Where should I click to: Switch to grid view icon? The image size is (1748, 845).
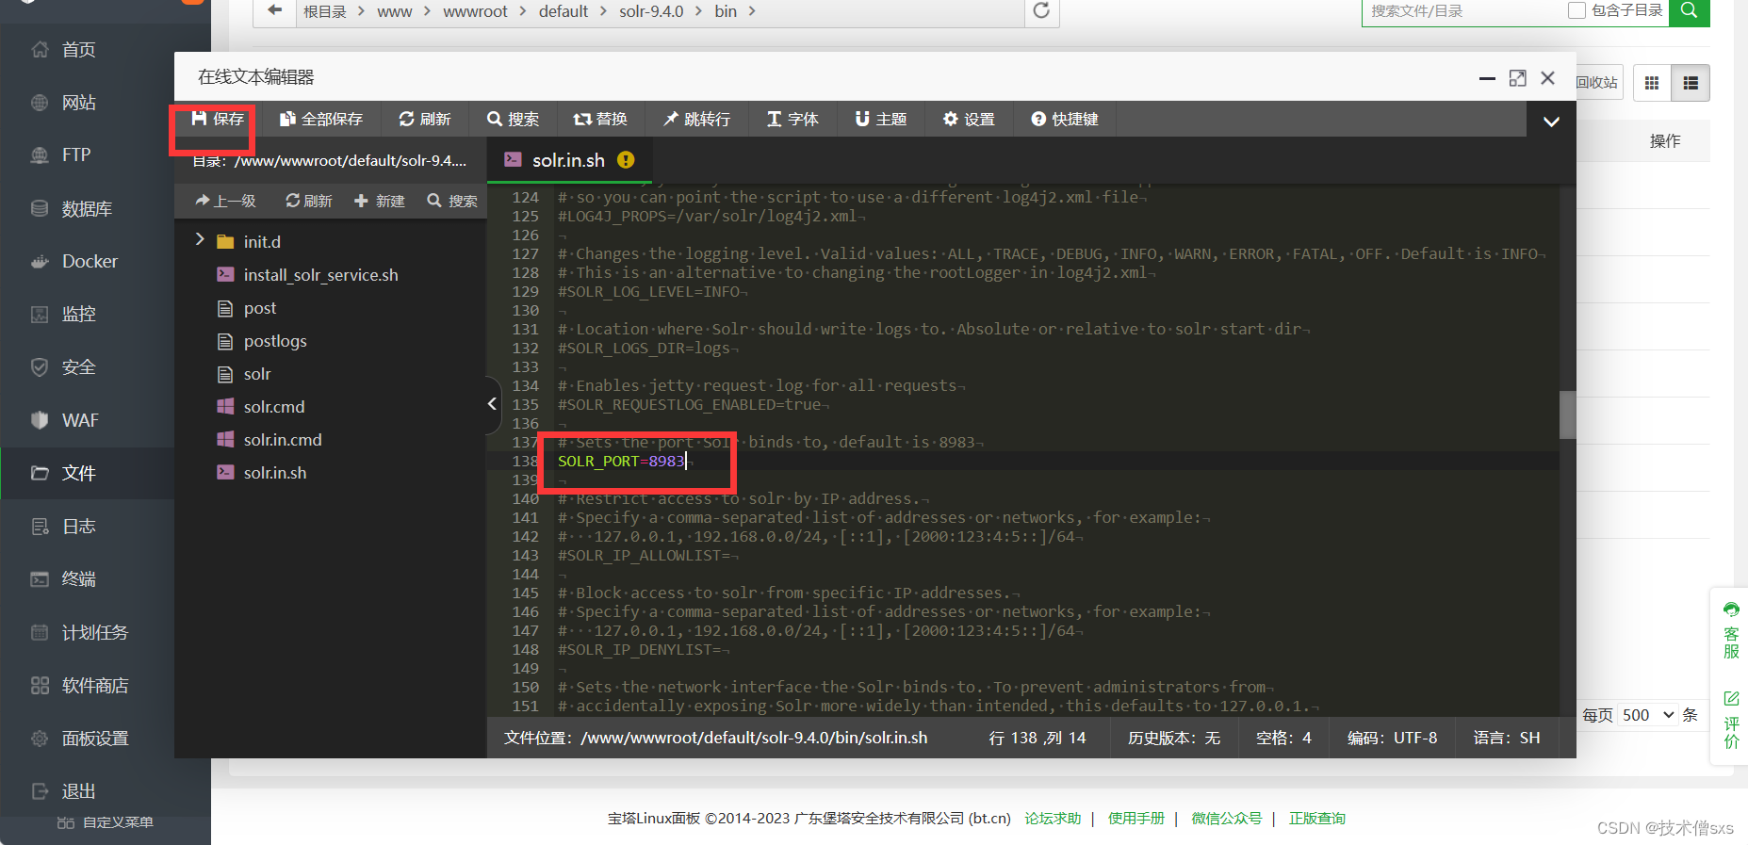1652,83
